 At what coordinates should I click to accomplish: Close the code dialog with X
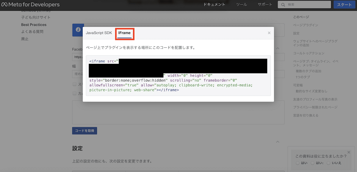pos(269,33)
